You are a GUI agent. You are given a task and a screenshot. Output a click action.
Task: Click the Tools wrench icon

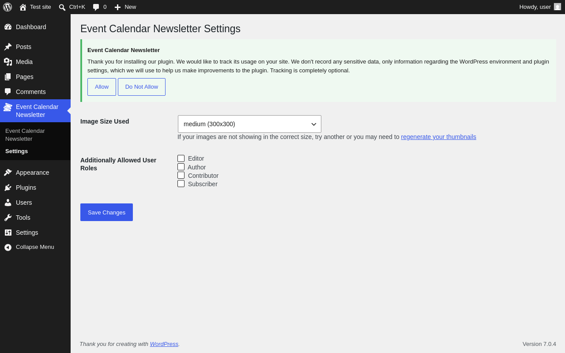pyautogui.click(x=8, y=218)
